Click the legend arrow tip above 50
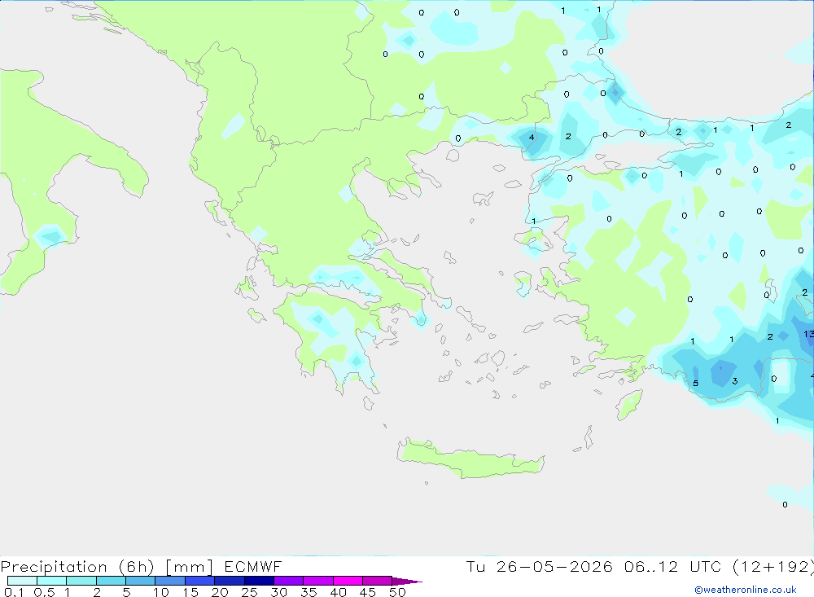Viewport: 814px width, 597px height. click(x=407, y=581)
